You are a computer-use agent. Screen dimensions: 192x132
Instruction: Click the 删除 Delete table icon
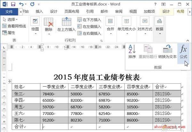[49, 22]
